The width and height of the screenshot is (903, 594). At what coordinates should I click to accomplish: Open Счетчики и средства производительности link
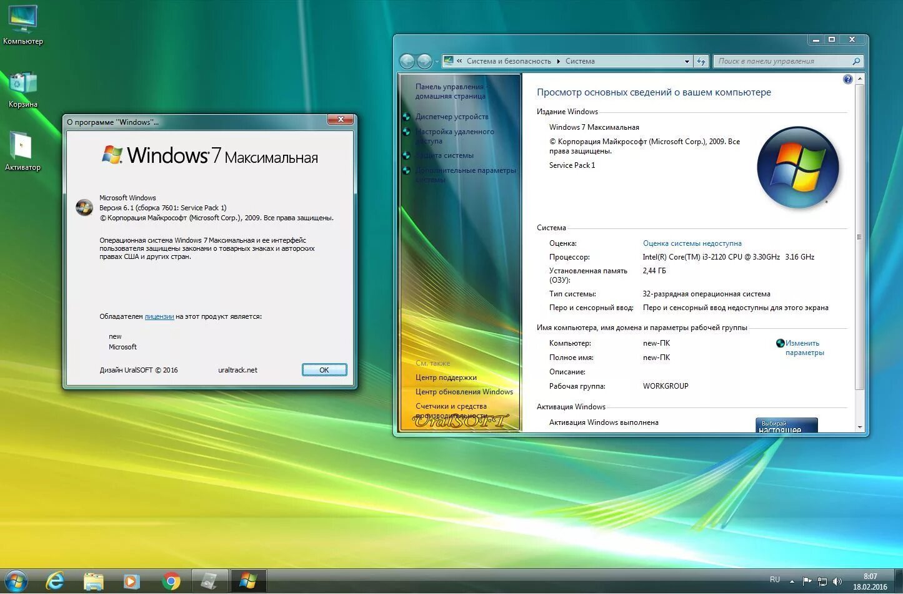[x=451, y=411]
